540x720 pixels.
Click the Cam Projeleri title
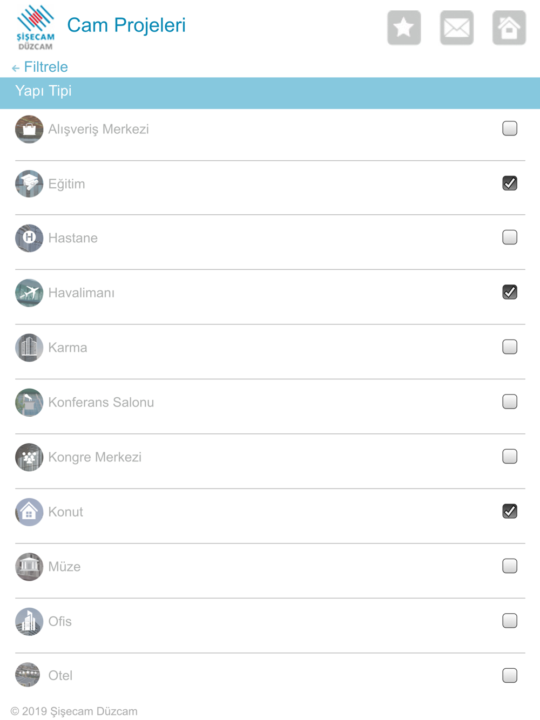tap(126, 25)
